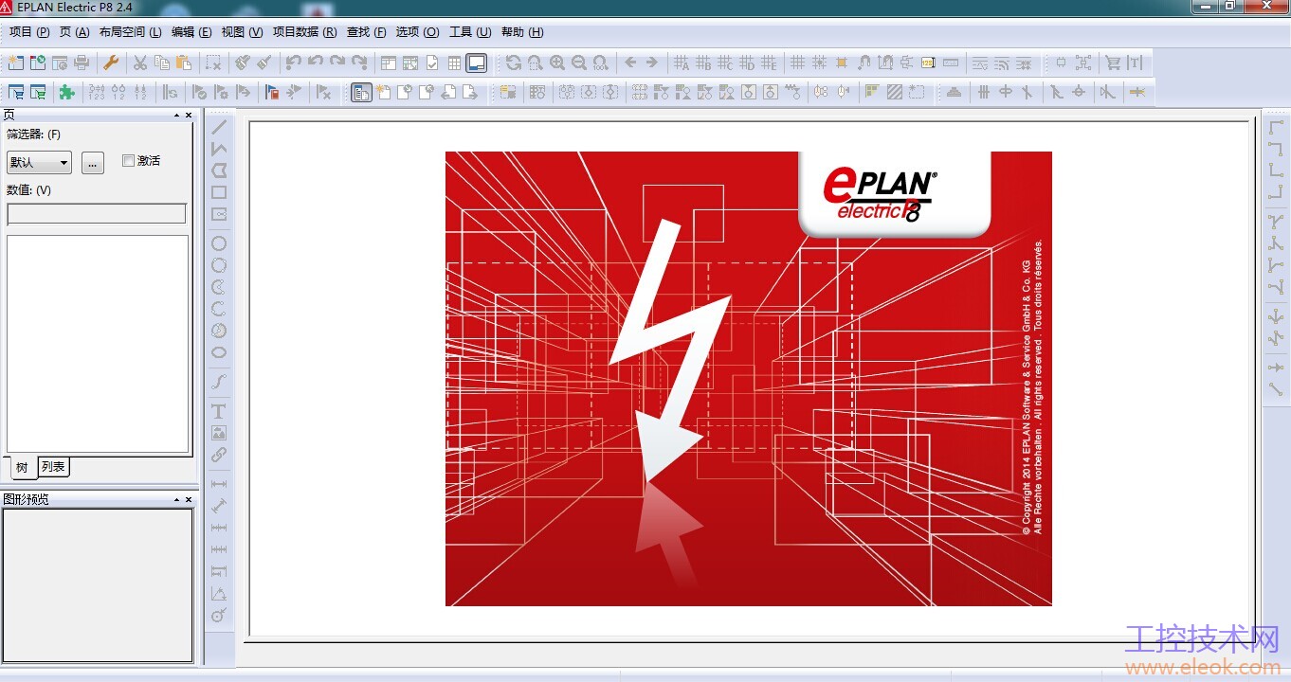Pin or collapse the 页 panel

click(176, 115)
